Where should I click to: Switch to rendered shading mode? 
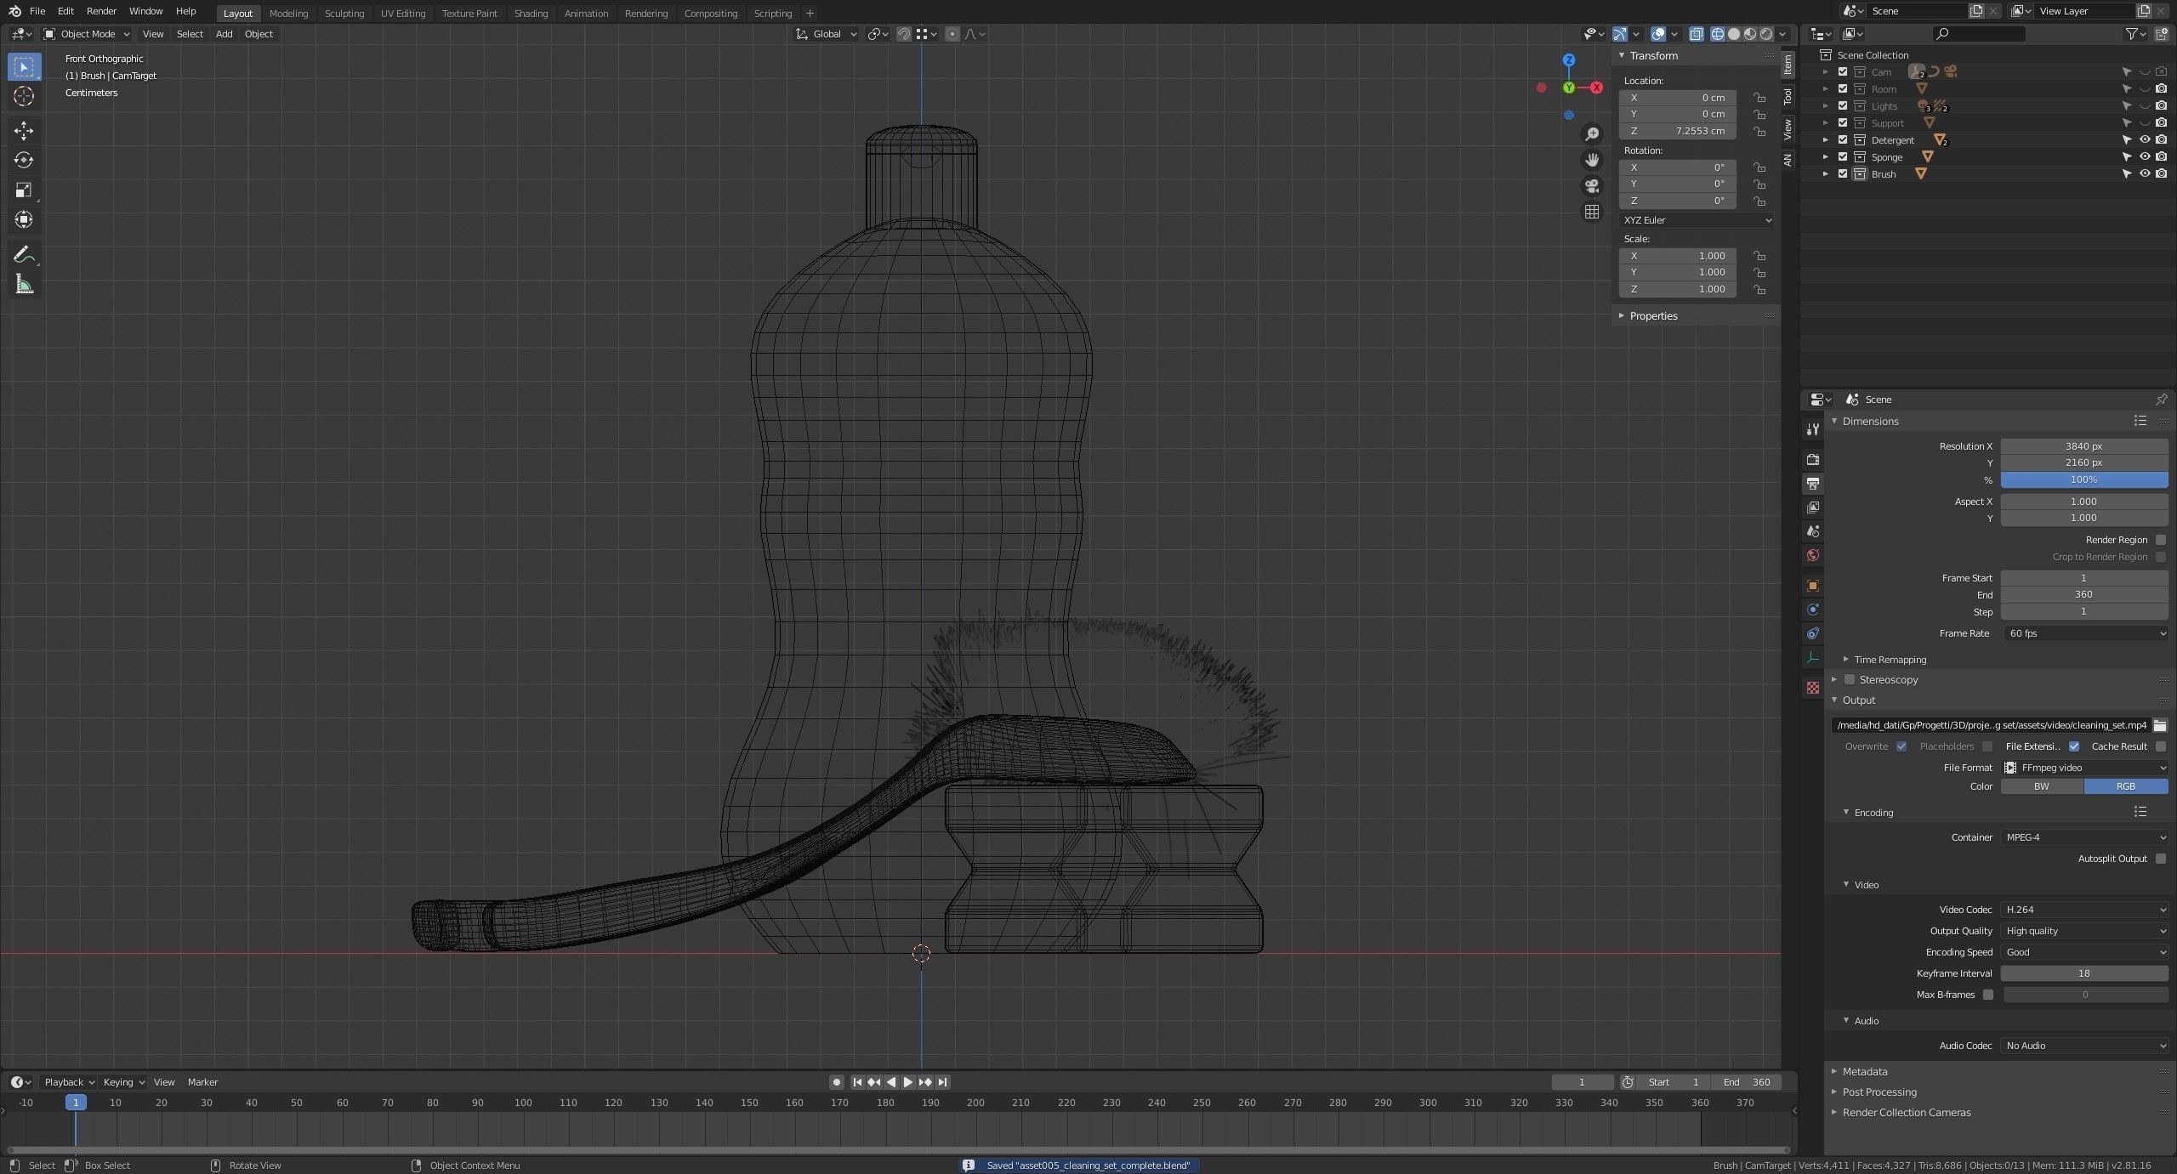[x=1766, y=34]
